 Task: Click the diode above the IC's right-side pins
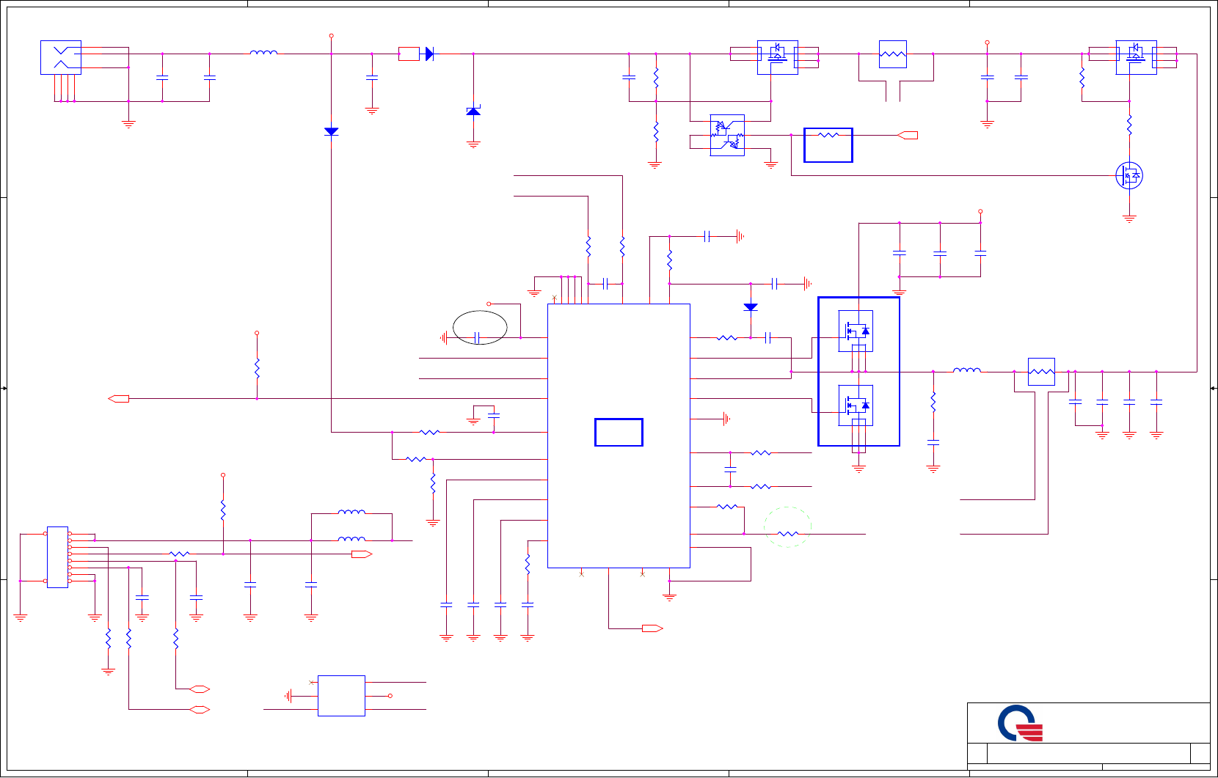pos(751,307)
